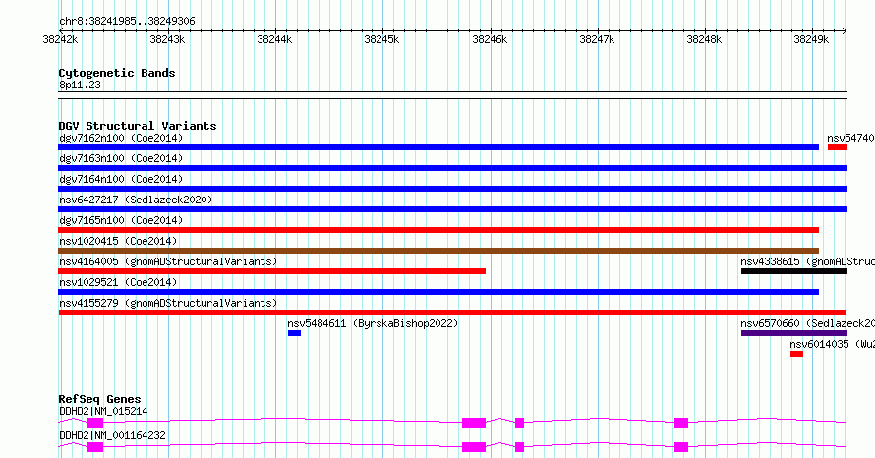Click the small blue nsv5484611 variant bar
The height and width of the screenshot is (458, 875).
pyautogui.click(x=295, y=333)
